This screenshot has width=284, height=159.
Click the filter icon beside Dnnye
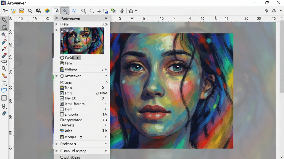coord(81,137)
